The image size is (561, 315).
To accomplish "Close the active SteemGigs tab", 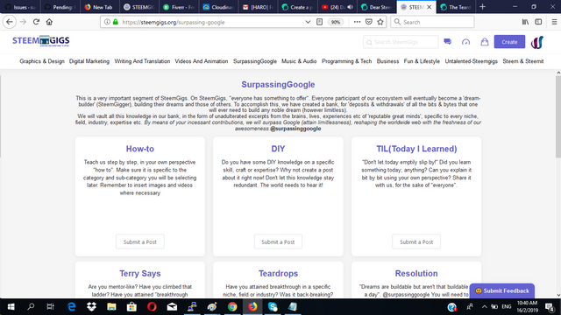I will [429, 7].
